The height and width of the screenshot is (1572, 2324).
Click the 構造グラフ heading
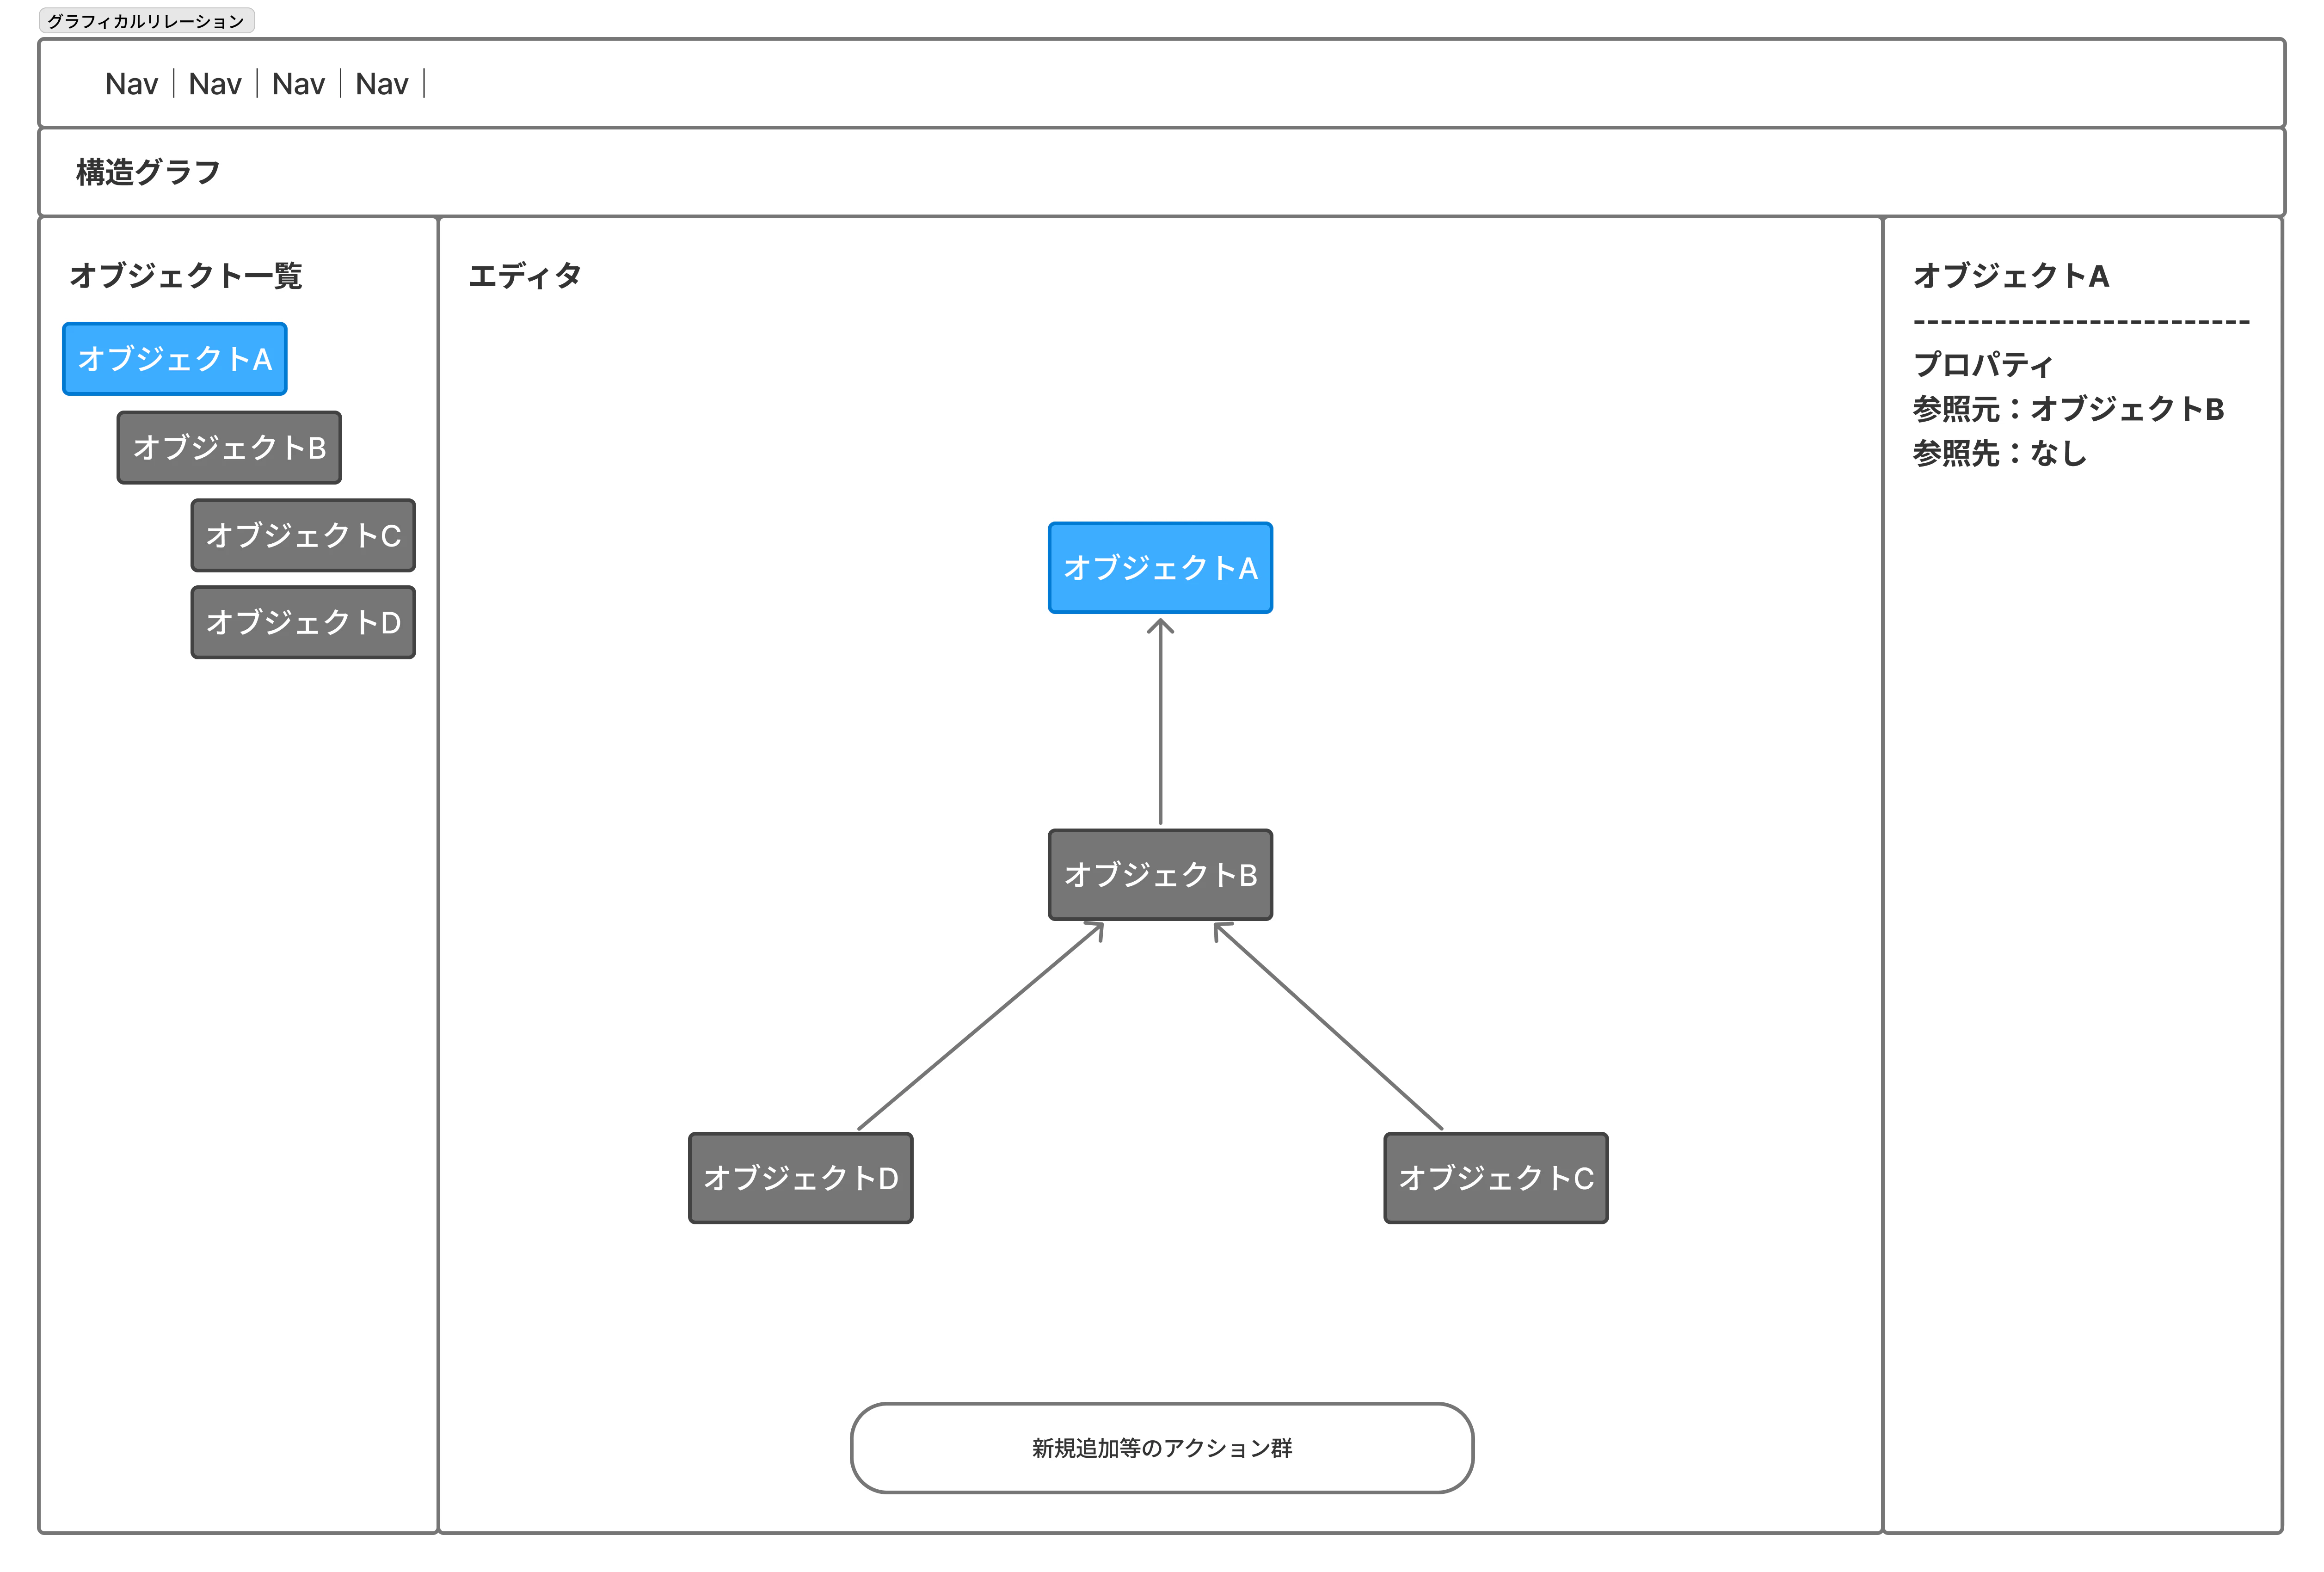click(x=148, y=172)
